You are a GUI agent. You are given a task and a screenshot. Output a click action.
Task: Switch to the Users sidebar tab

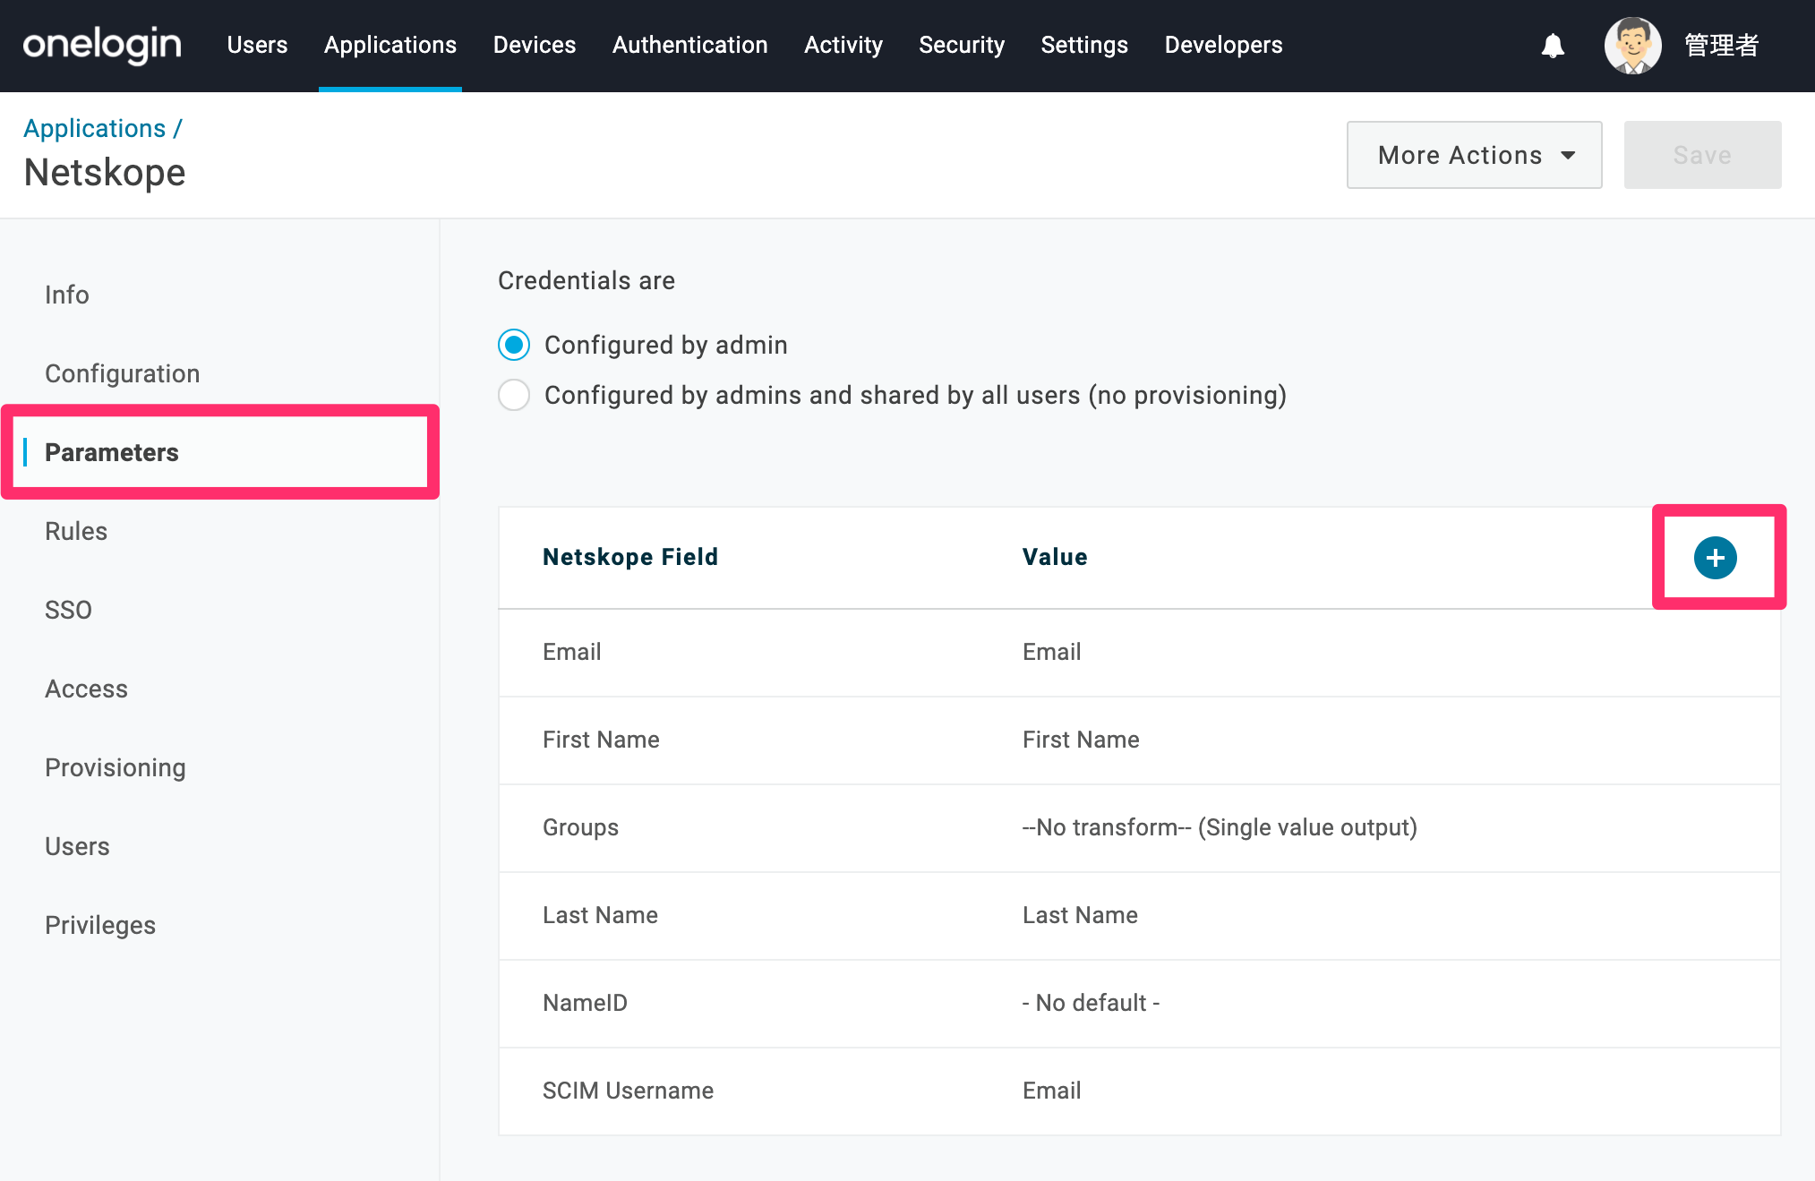pyautogui.click(x=78, y=846)
